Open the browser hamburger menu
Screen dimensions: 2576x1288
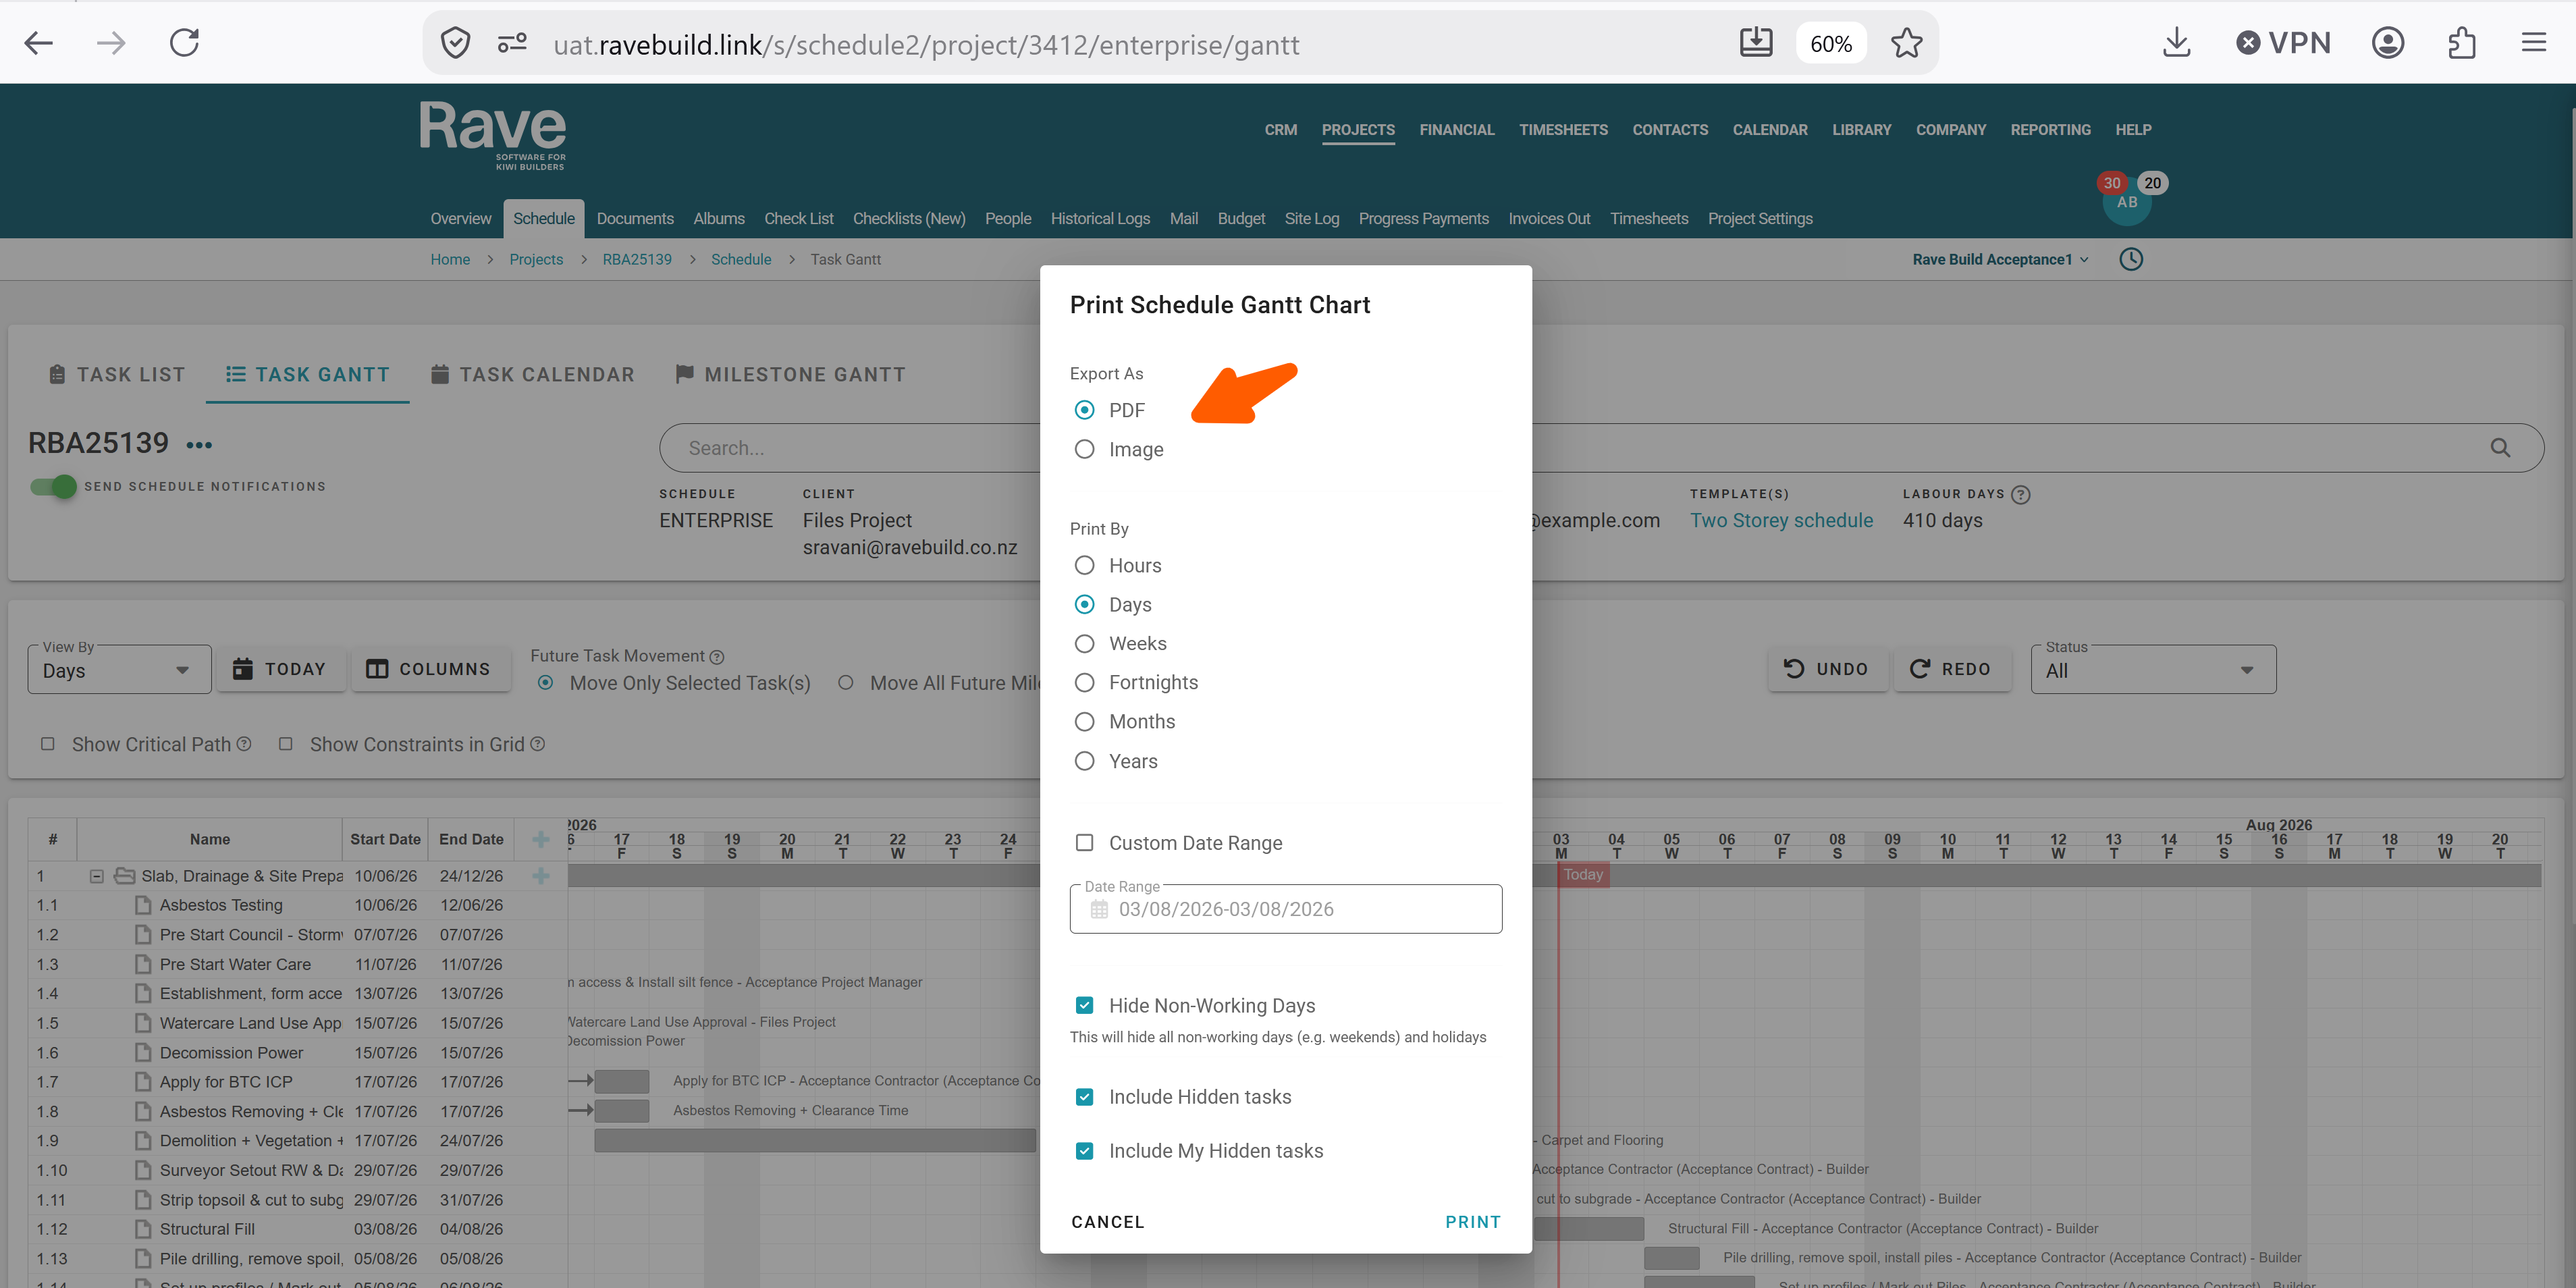click(x=2534, y=43)
